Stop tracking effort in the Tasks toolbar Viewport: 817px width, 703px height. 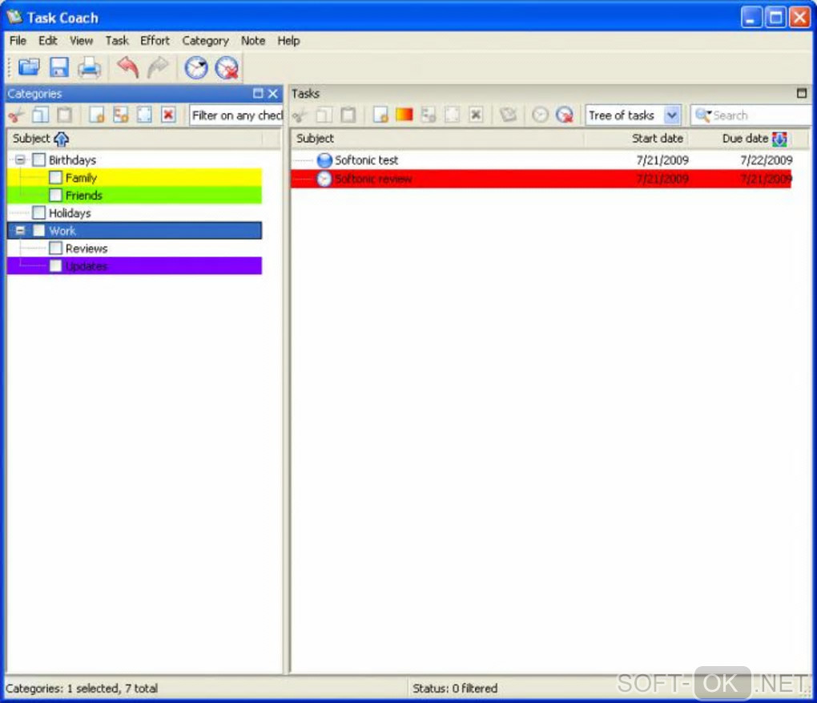tap(565, 115)
